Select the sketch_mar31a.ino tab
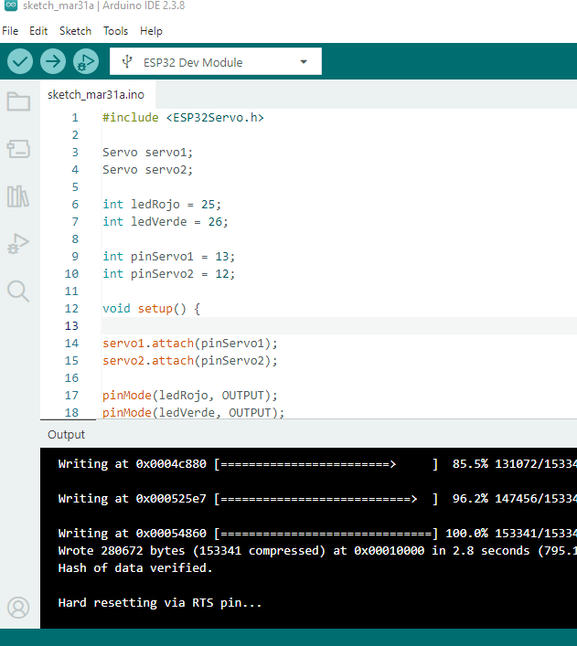 tap(96, 95)
